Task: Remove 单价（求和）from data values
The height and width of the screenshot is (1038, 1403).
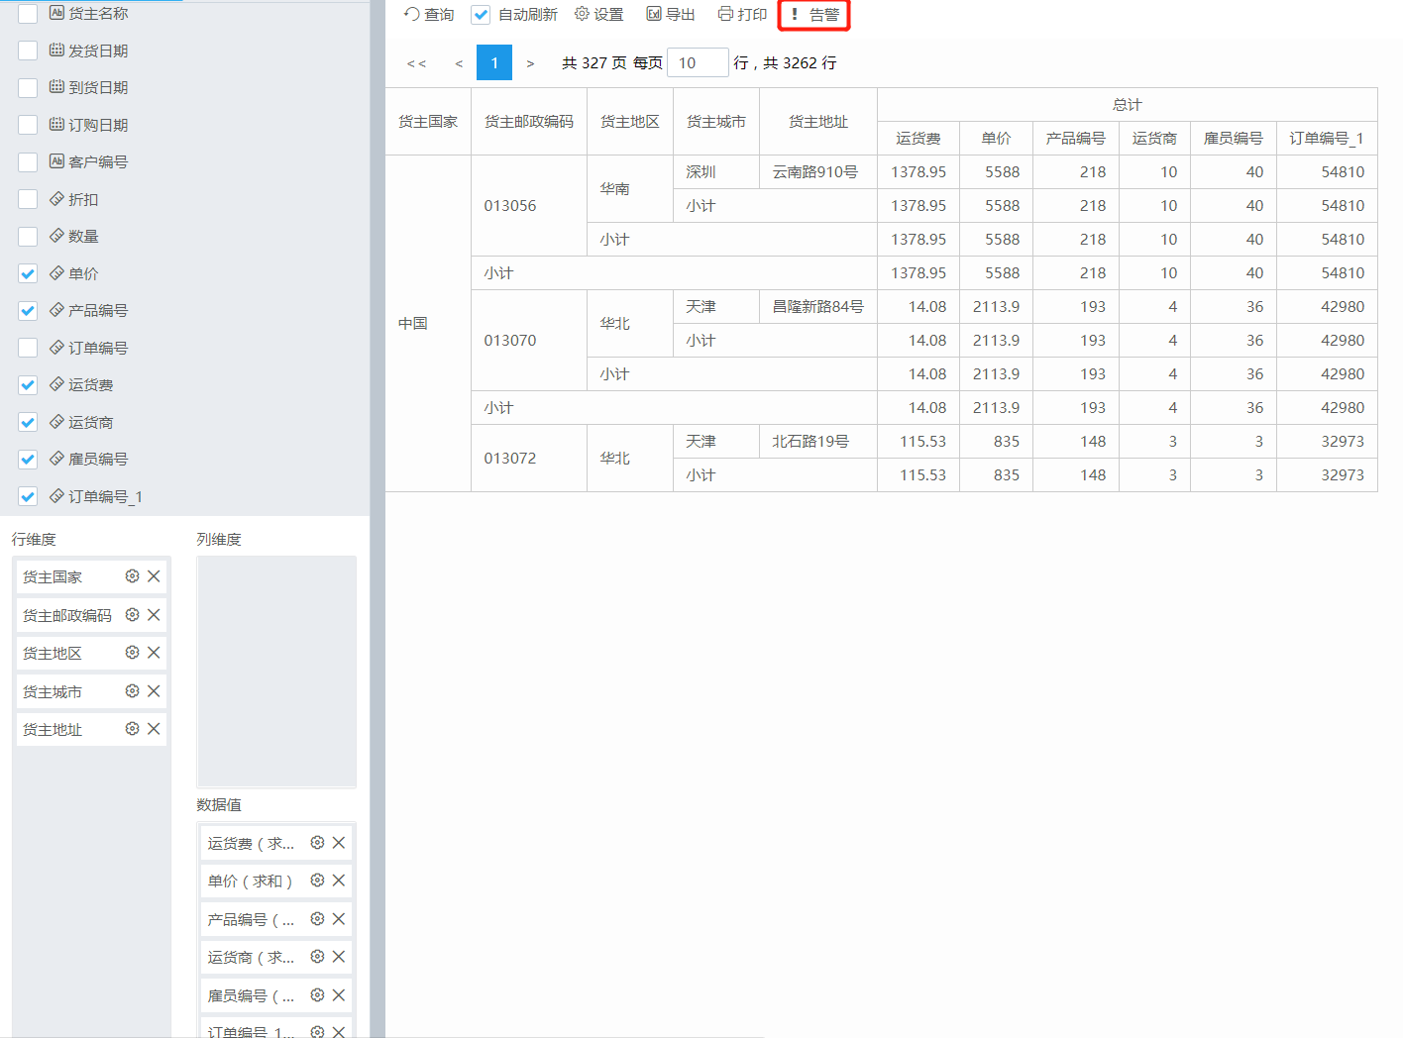Action: coord(339,881)
